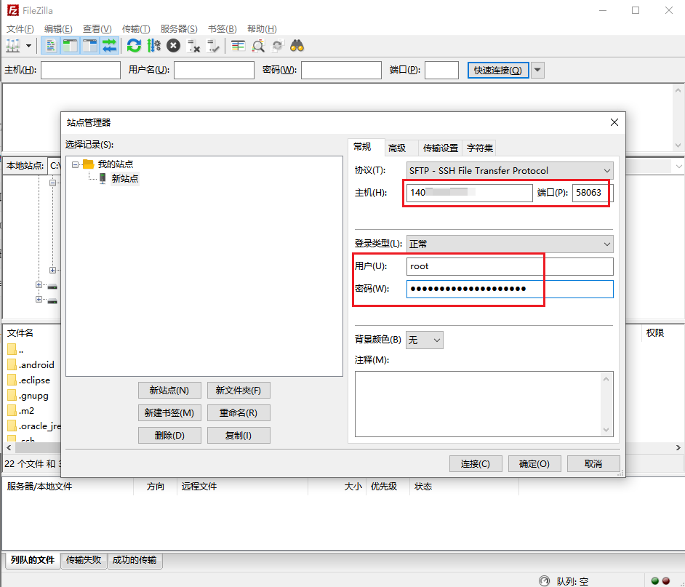Click quickconnect 密码(W) input field

click(341, 70)
